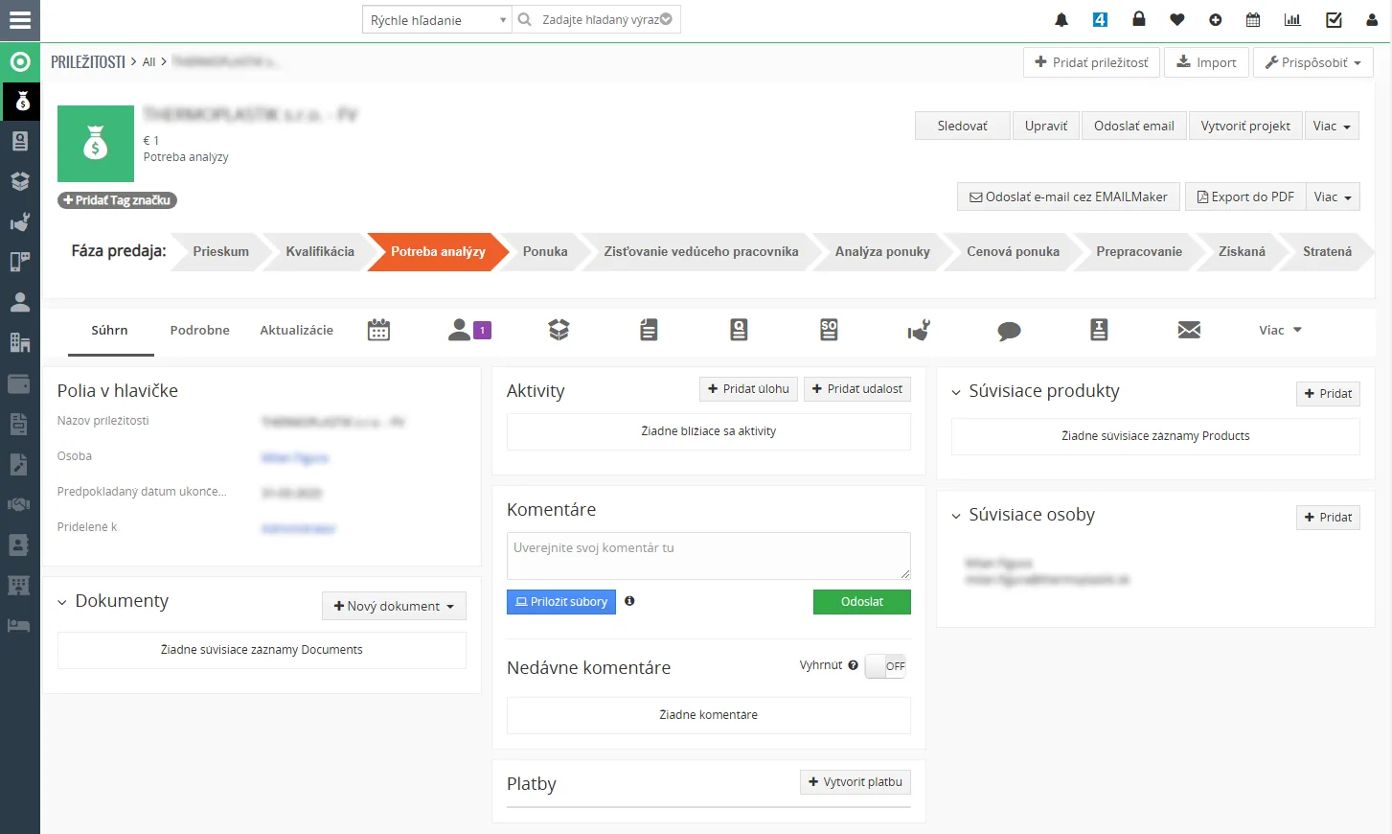Open the Viac dropdown beside Export do PDF
Screen dimensions: 1392x834
point(1333,197)
